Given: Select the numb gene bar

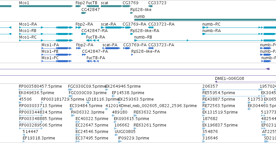Looking at the screenshot, I should tap(205, 20).
